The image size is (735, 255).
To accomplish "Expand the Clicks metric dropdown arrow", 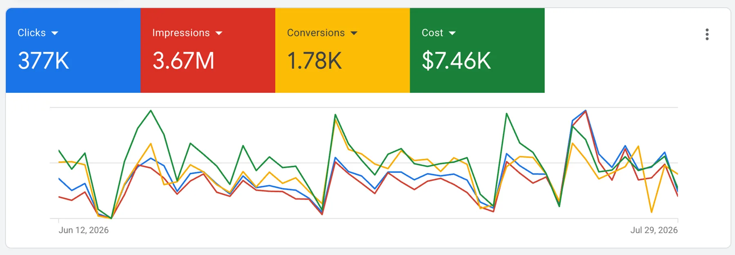I will (x=55, y=33).
